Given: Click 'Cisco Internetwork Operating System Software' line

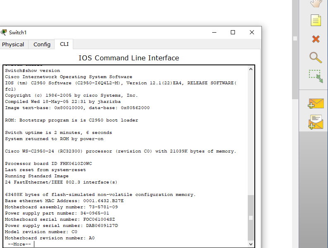Looking at the screenshot, I should click(x=69, y=77).
